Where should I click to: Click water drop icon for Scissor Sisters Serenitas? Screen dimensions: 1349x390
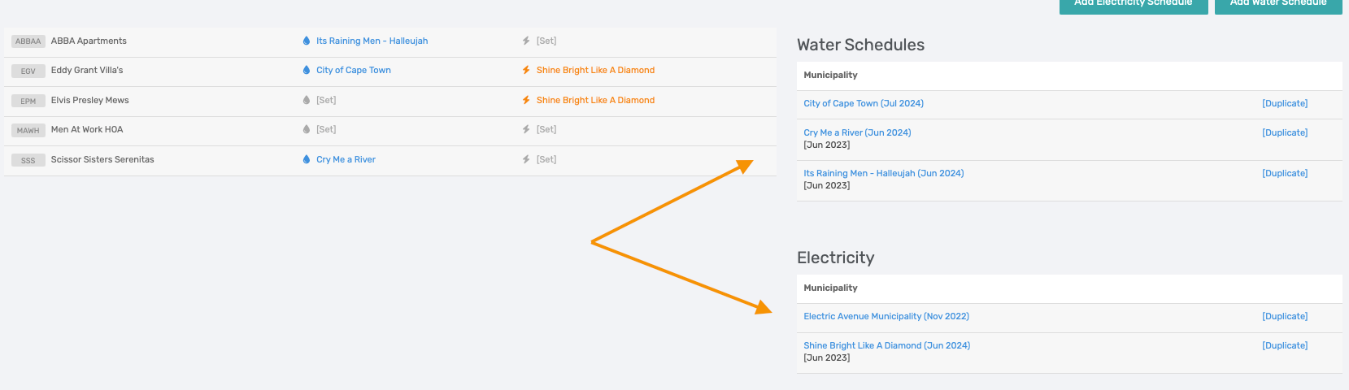pos(307,159)
